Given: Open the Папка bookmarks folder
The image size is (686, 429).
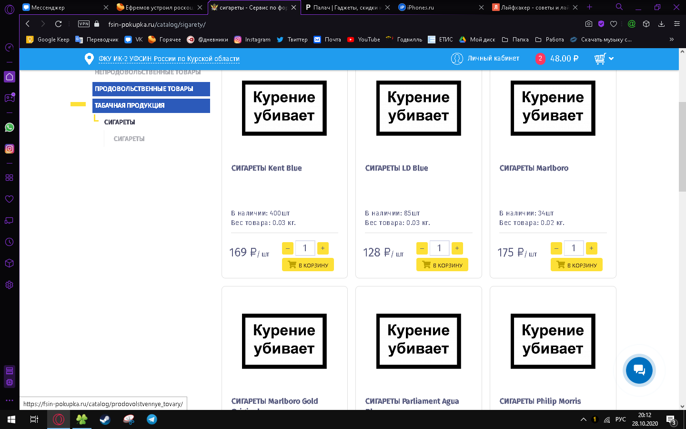Looking at the screenshot, I should coord(515,40).
